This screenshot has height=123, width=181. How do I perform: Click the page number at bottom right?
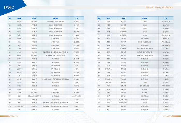(172, 116)
